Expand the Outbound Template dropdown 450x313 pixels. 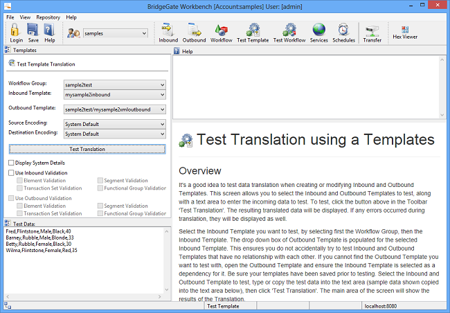[x=115, y=109]
